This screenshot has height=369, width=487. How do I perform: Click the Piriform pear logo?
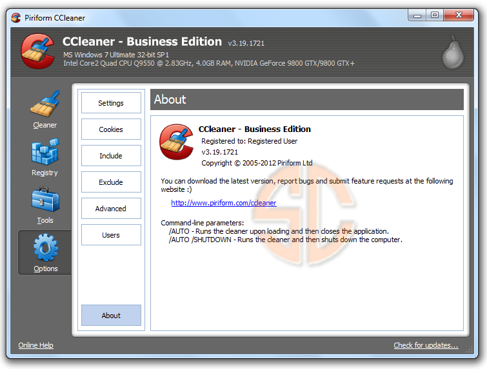pyautogui.click(x=453, y=52)
